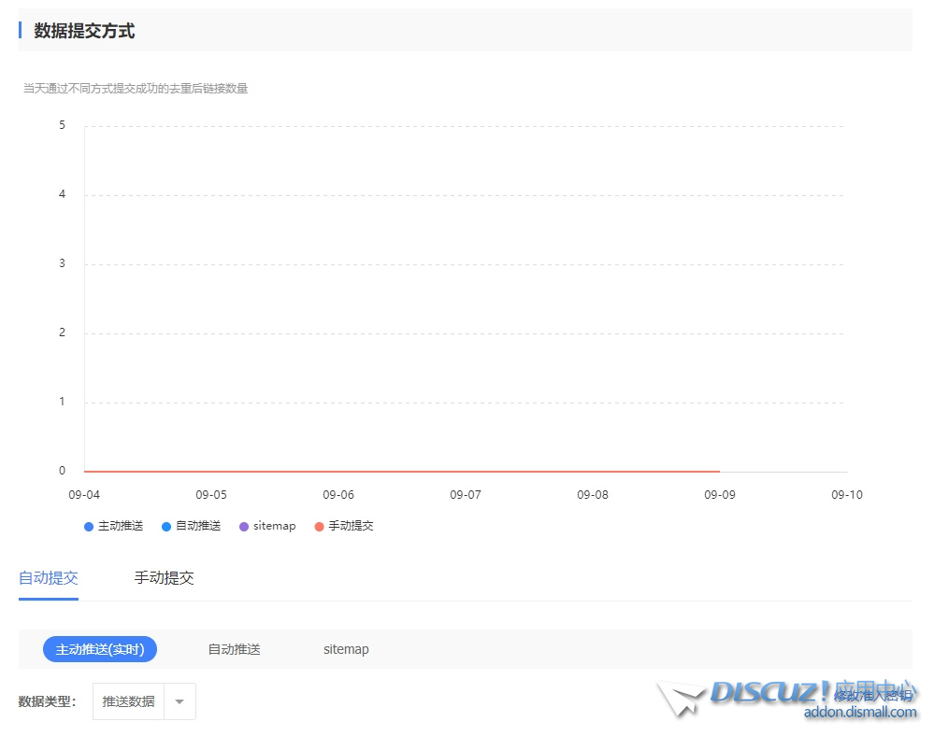
Task: Expand the 数据类型 dropdown arrow
Action: [x=180, y=701]
